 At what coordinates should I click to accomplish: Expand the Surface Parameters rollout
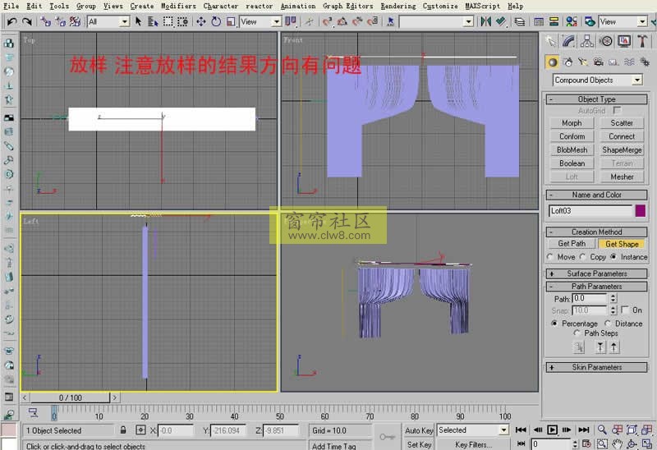596,273
